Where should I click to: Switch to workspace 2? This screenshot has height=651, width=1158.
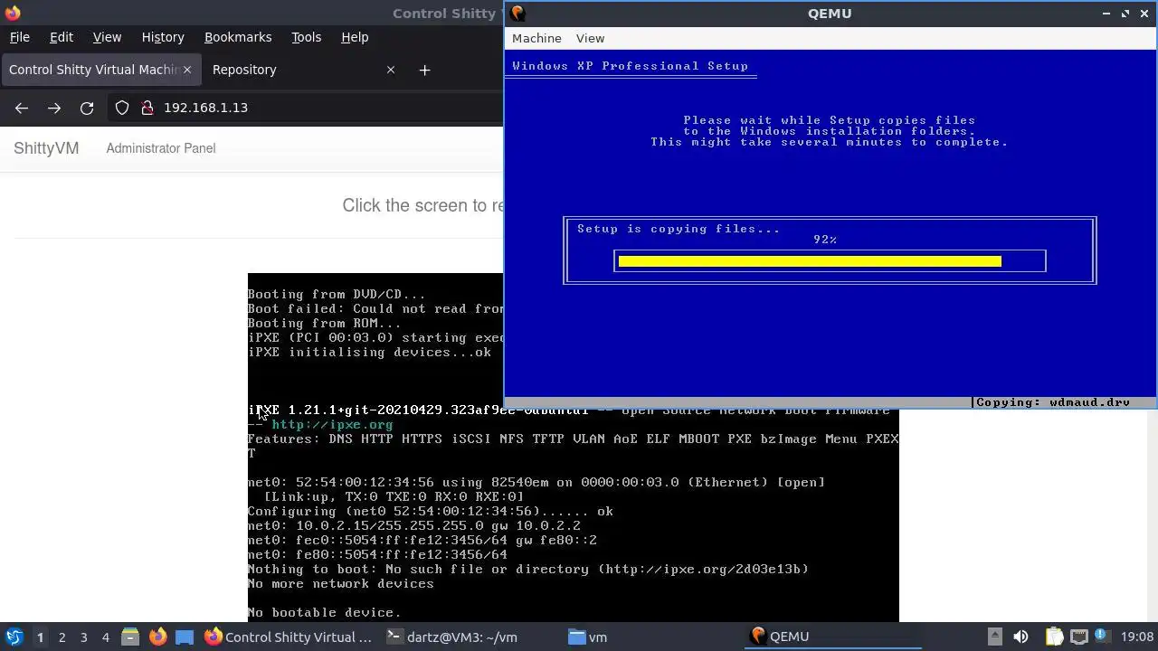(x=62, y=637)
